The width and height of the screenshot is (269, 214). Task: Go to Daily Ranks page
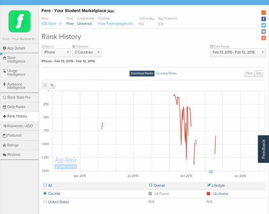pyautogui.click(x=20, y=107)
